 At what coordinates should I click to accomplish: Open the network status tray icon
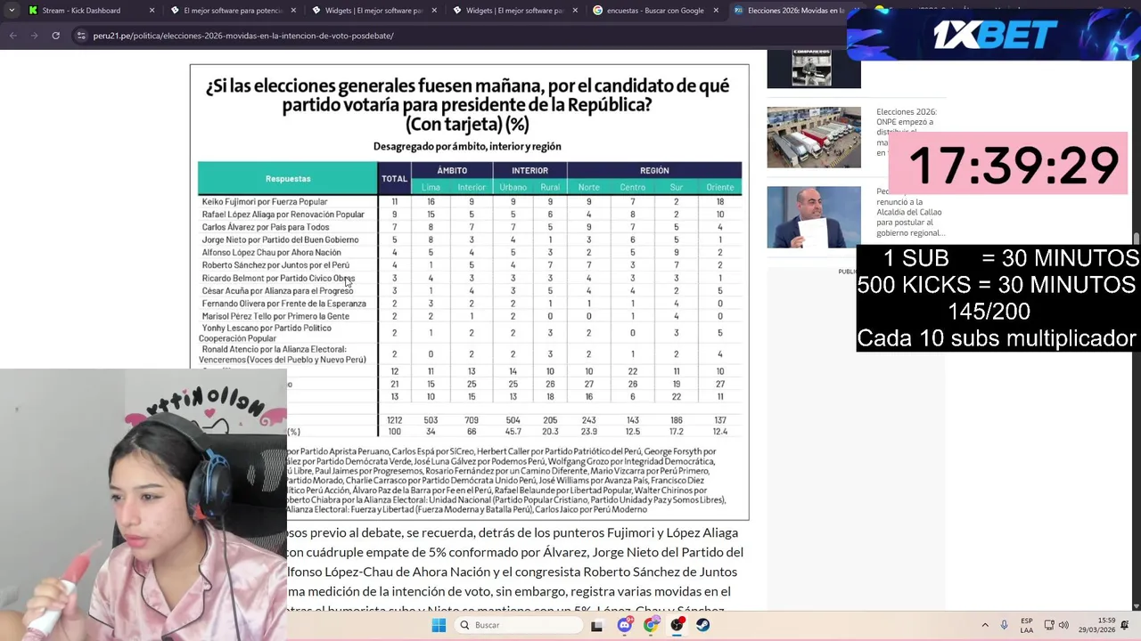[1049, 625]
